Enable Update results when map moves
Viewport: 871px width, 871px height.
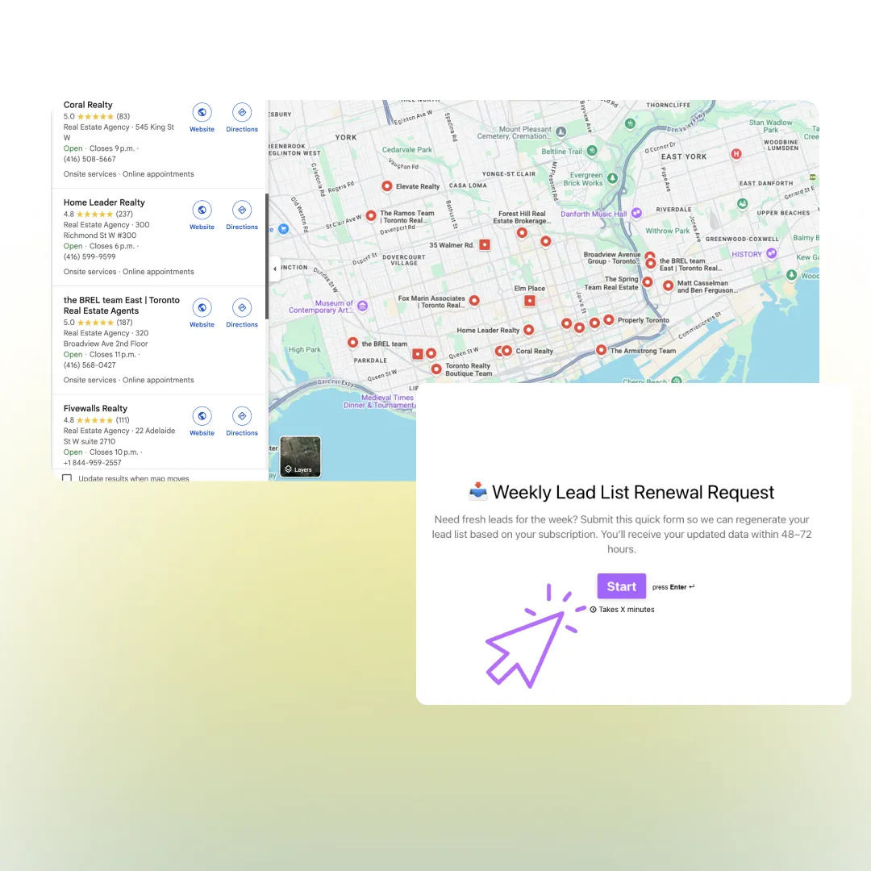tap(67, 477)
